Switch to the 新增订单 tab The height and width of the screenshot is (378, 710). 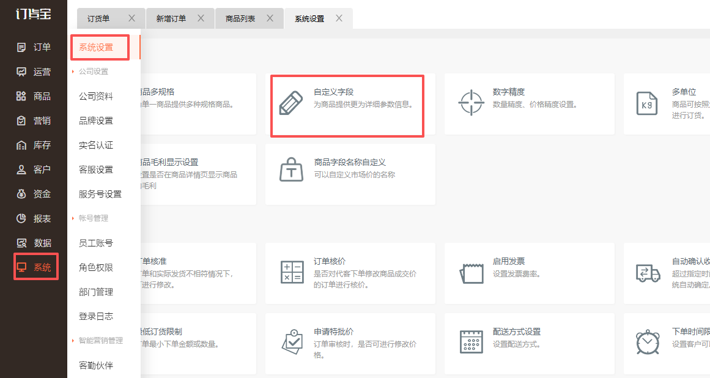click(x=180, y=18)
